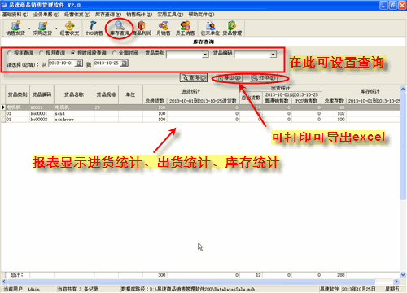Click the 查询 button

(194, 78)
